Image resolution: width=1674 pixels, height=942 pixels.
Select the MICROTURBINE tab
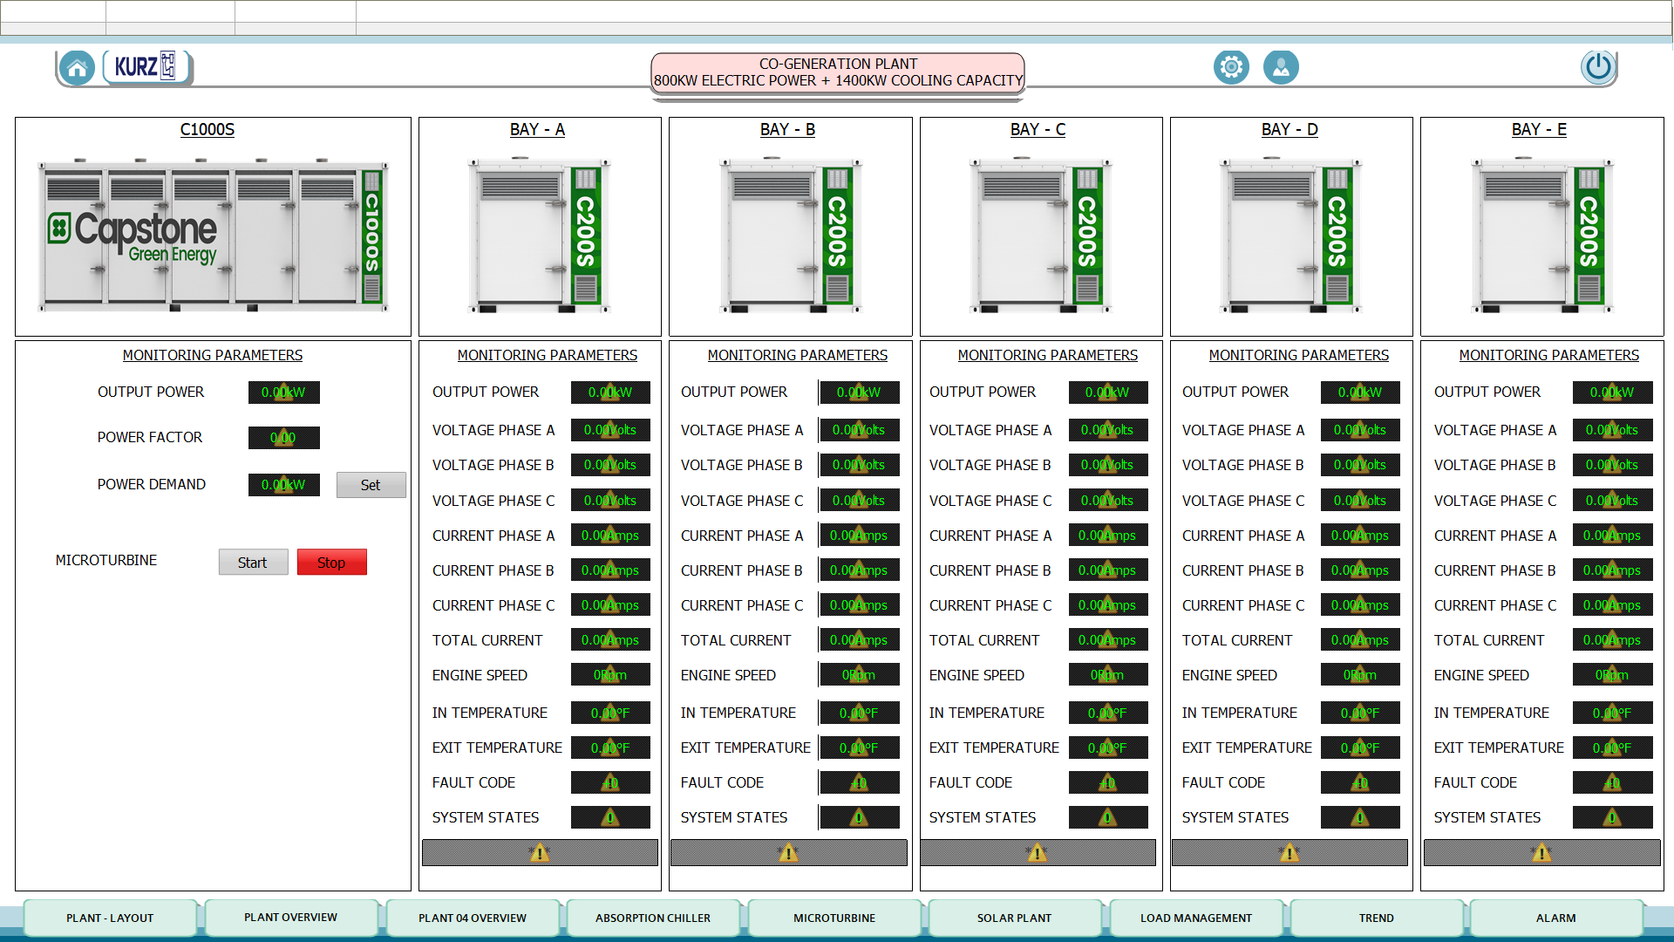click(834, 918)
